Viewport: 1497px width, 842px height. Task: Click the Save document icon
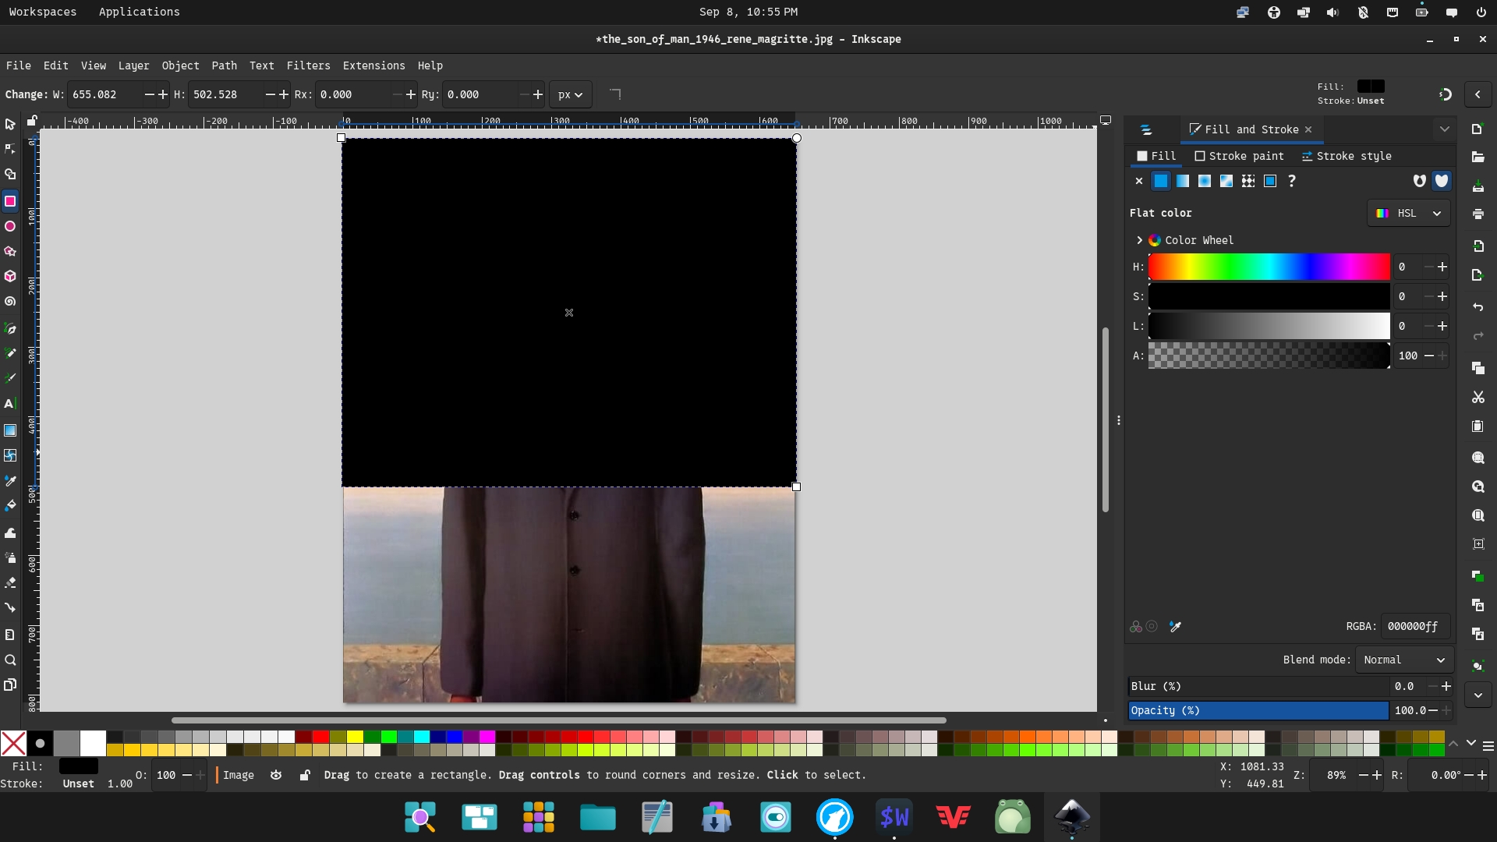(x=1478, y=186)
